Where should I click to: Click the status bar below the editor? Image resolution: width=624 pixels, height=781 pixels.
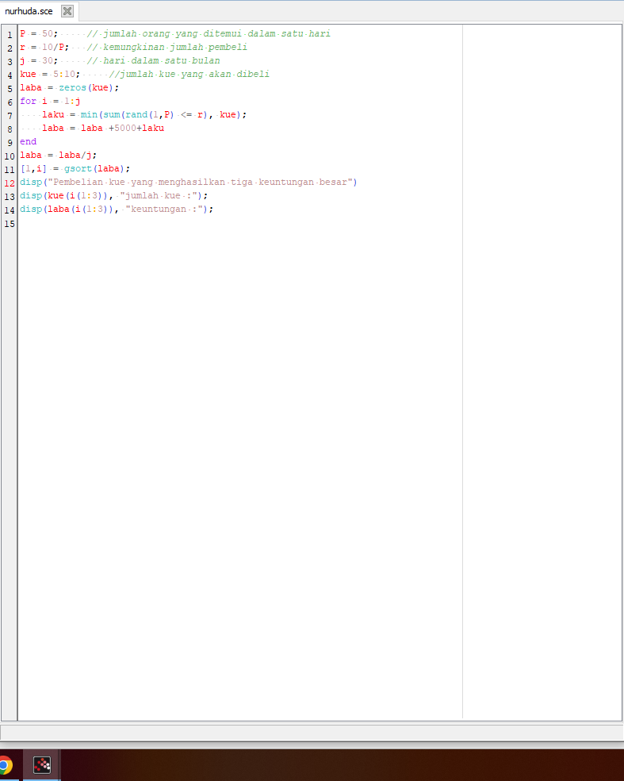click(x=312, y=732)
